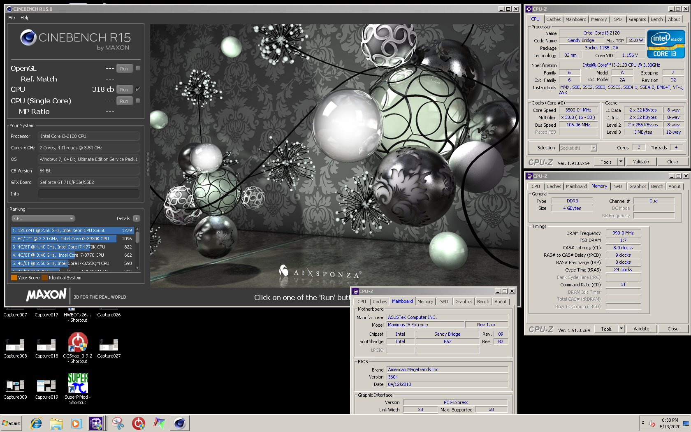Open the File menu in Cinebench
The width and height of the screenshot is (691, 432).
pyautogui.click(x=12, y=18)
